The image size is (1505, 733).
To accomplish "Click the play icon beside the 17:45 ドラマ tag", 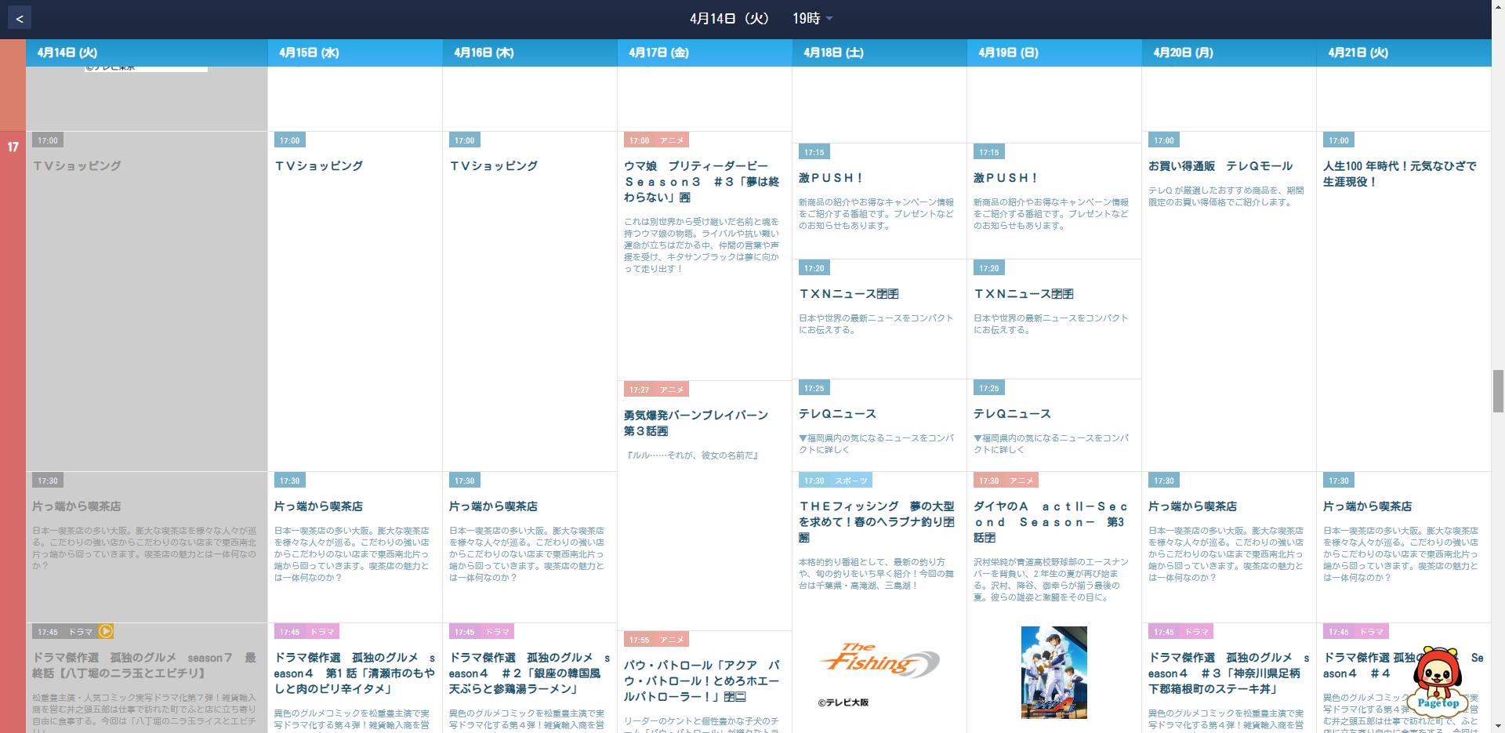I will [x=106, y=631].
